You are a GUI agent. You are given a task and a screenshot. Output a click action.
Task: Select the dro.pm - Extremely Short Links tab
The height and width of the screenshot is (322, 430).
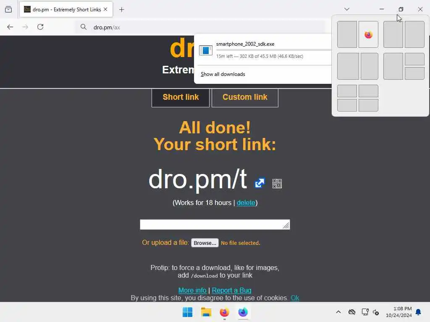[x=66, y=9]
